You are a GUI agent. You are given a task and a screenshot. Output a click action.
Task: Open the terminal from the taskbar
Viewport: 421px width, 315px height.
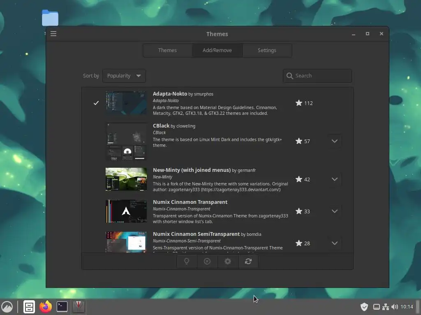point(62,307)
